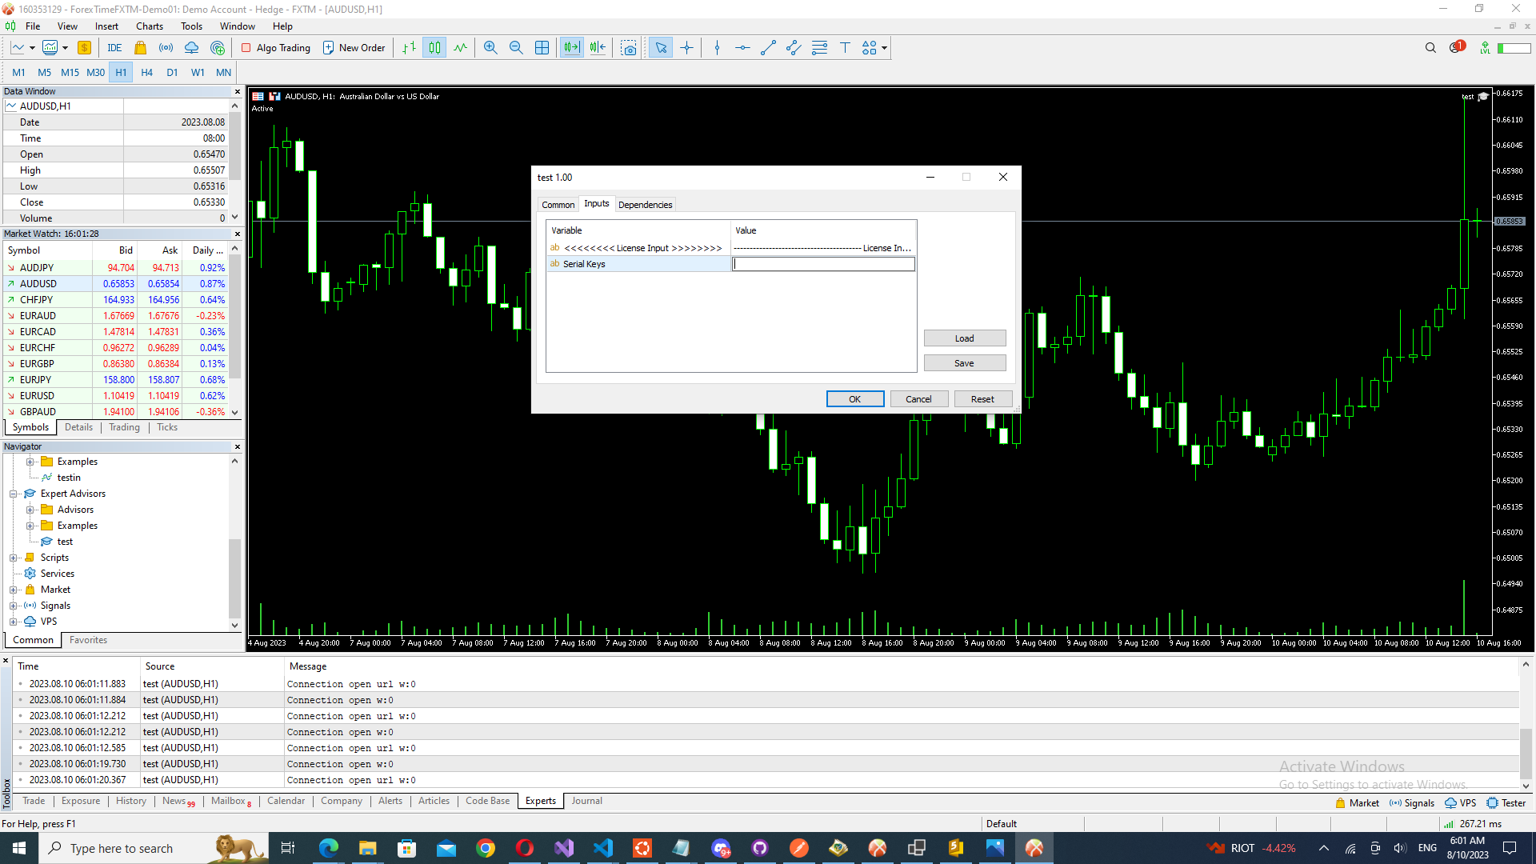1536x864 pixels.
Task: Click the Load button
Action: point(964,338)
